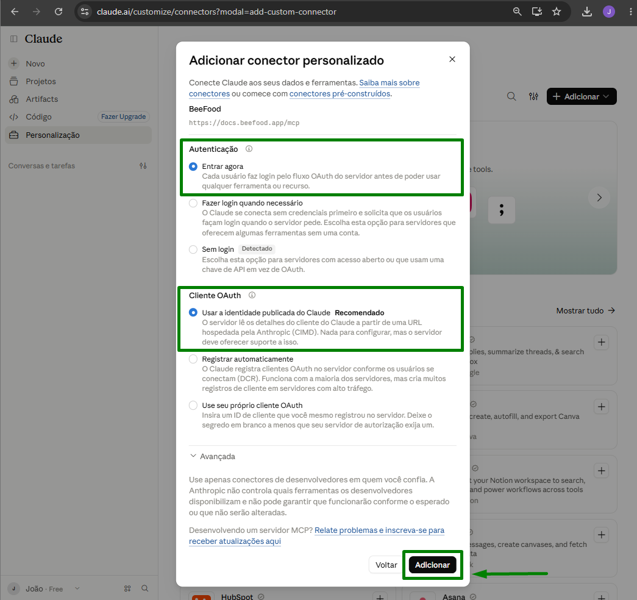Image resolution: width=637 pixels, height=600 pixels.
Task: Choose the Sem login radio option
Action: pos(193,249)
